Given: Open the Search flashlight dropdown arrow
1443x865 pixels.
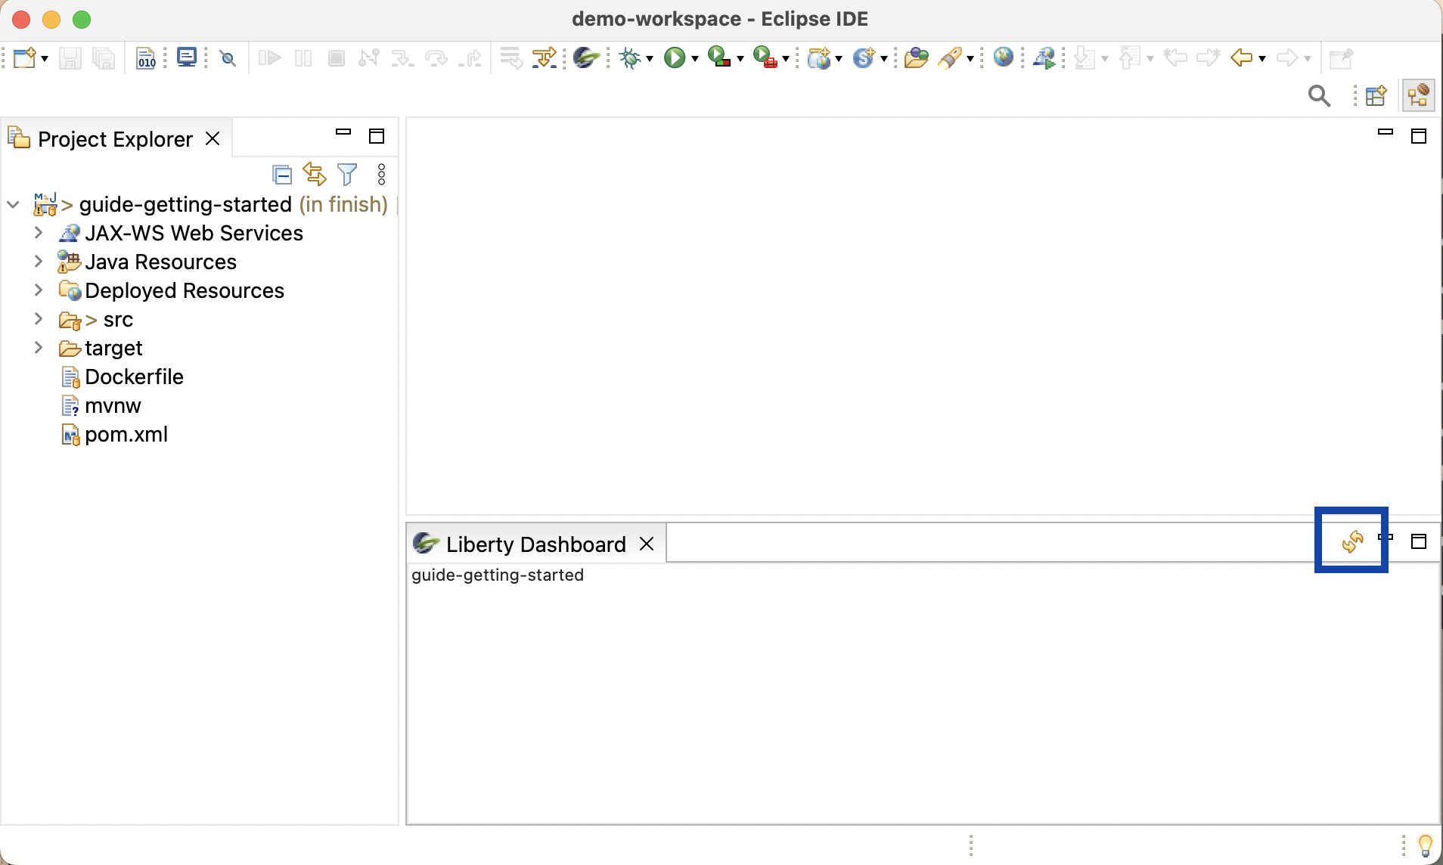Looking at the screenshot, I should 970,59.
